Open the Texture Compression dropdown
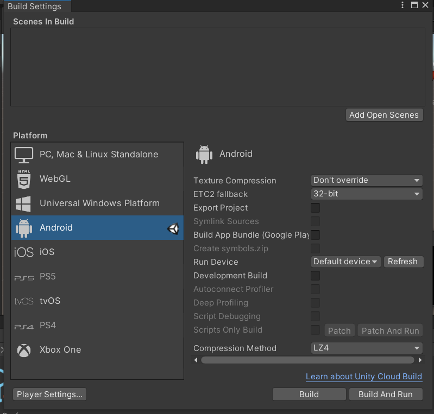Screen dimensions: 434x414 point(367,180)
